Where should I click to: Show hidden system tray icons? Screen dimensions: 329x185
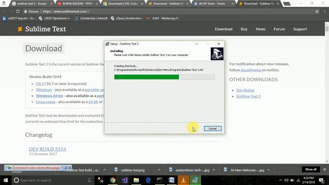pyautogui.click(x=281, y=180)
